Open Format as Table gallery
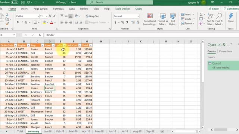Viewport: 239px width, 134px height. [x=163, y=19]
